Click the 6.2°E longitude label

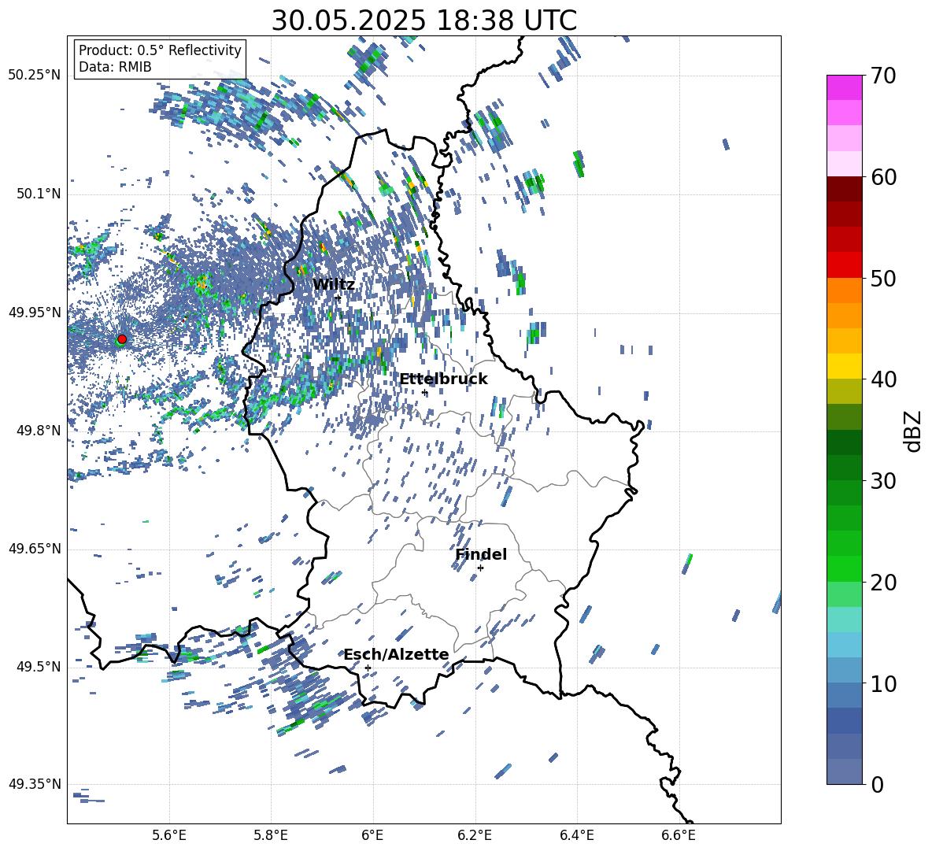pos(475,835)
